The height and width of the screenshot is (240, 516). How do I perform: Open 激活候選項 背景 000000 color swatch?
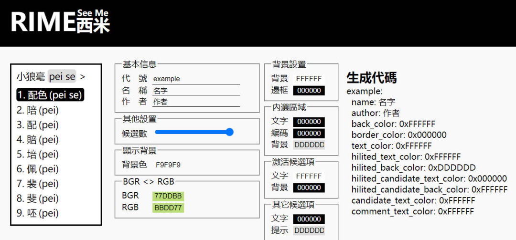coord(309,188)
